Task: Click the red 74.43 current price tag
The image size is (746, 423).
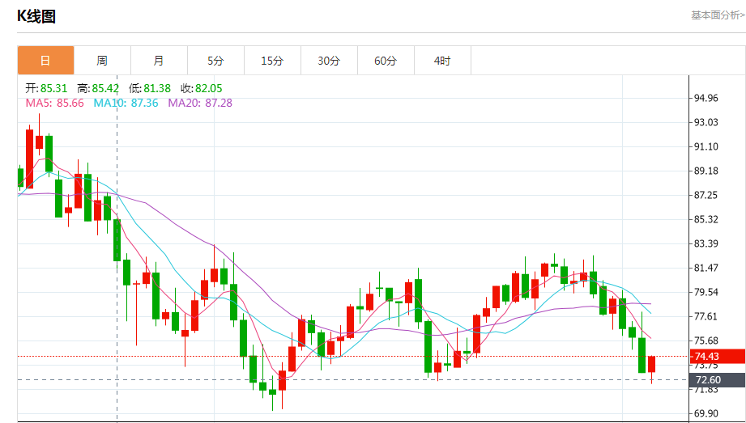Action: click(x=706, y=357)
